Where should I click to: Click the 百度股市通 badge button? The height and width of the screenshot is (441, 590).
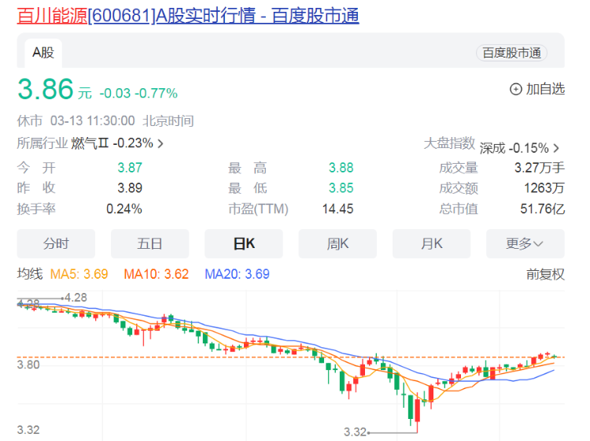click(511, 53)
